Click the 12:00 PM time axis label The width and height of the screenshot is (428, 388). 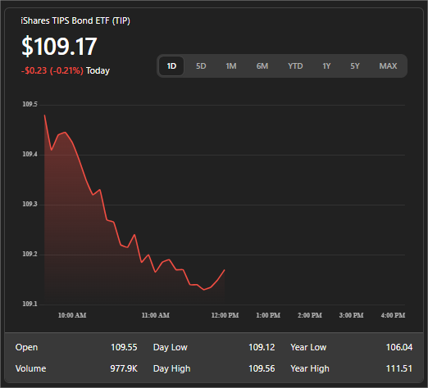pos(225,315)
